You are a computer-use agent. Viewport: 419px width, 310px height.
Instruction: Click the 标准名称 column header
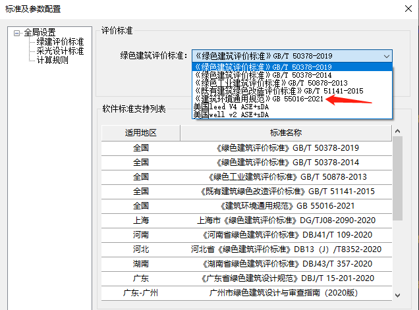[x=286, y=133]
